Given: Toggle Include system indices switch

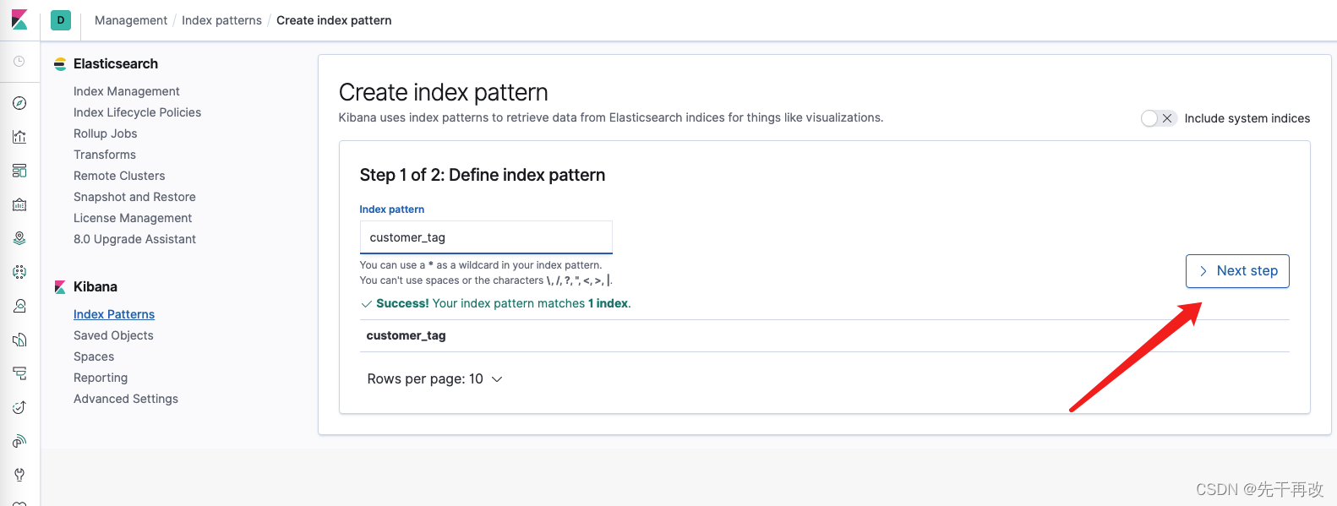Looking at the screenshot, I should pyautogui.click(x=1158, y=118).
